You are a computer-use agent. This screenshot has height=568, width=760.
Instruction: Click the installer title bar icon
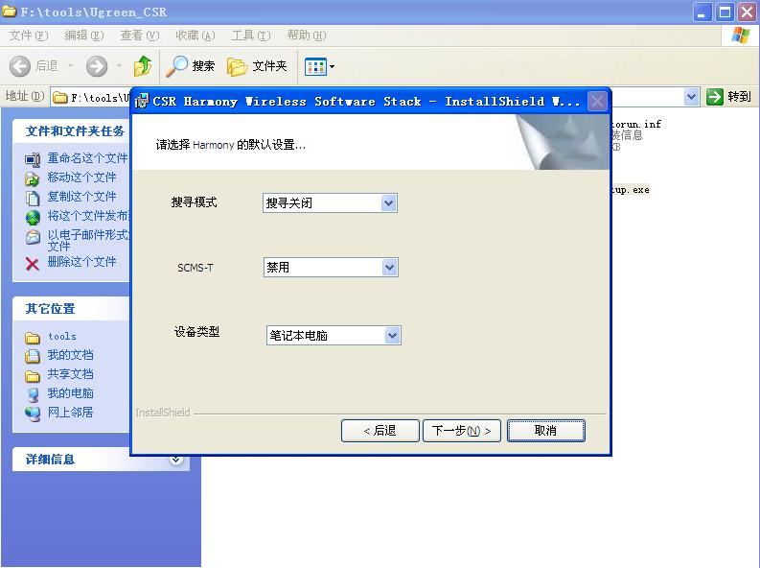[x=142, y=101]
